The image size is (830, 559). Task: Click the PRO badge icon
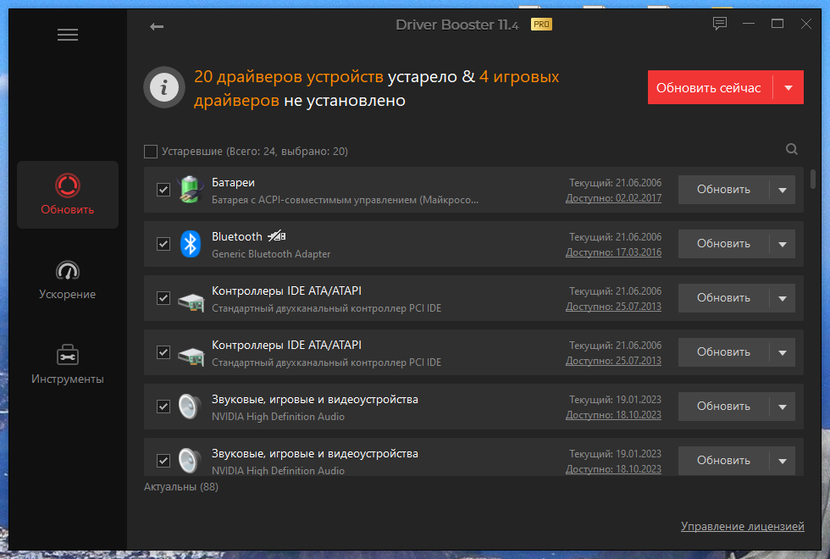[541, 25]
